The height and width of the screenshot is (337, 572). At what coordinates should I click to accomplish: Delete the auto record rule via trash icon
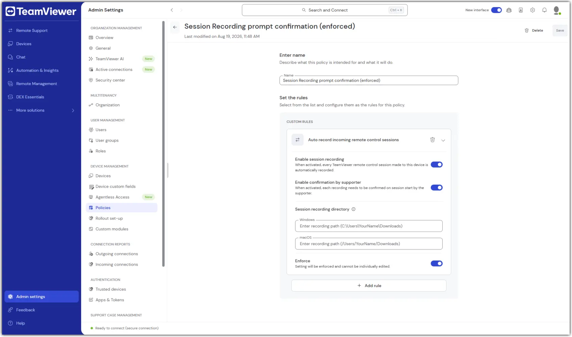(x=432, y=140)
